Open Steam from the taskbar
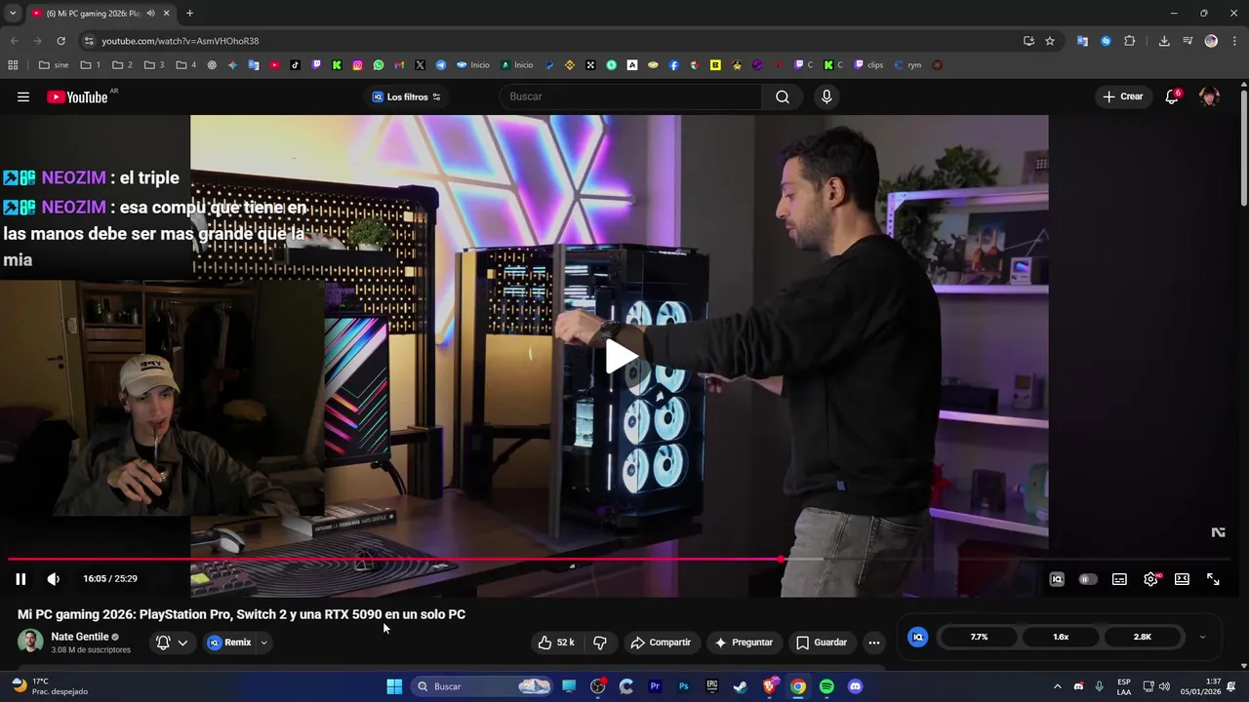The image size is (1249, 702). point(741,686)
